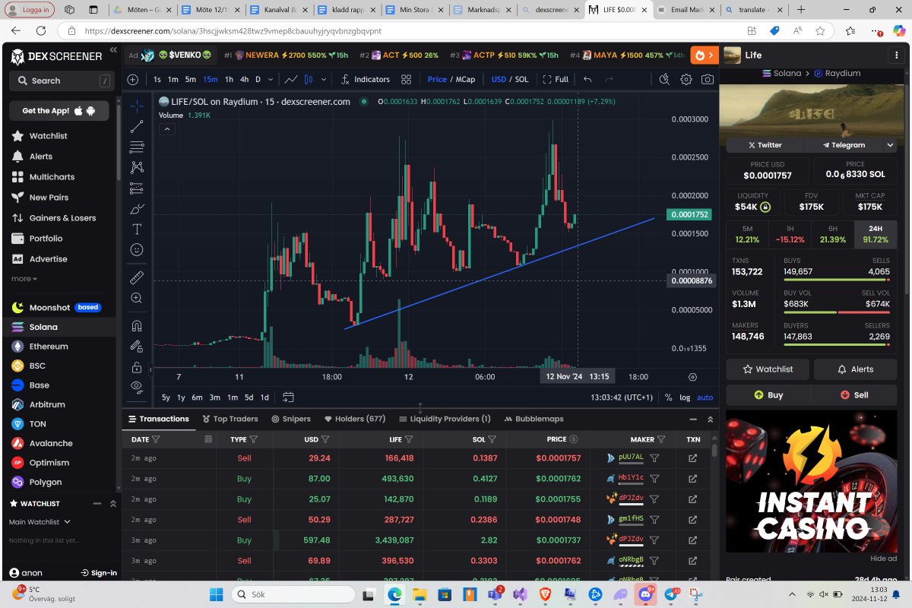This screenshot has width=912, height=608.
Task: Select the trend line drawing tool
Action: [137, 127]
